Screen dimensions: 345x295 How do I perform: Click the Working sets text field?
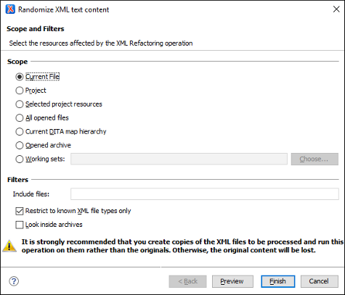pos(179,159)
